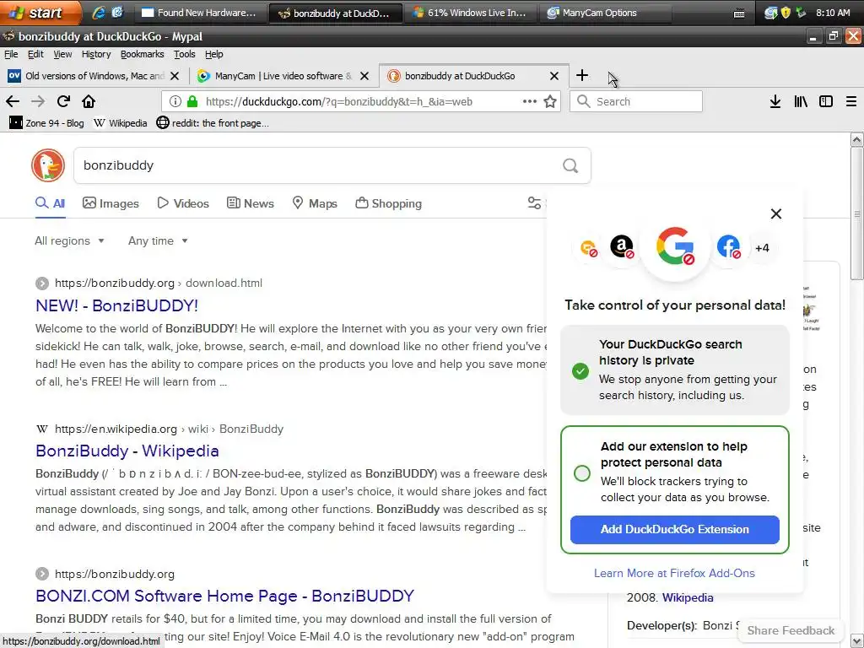The height and width of the screenshot is (648, 864).
Task: Open the History menu
Action: point(96,54)
